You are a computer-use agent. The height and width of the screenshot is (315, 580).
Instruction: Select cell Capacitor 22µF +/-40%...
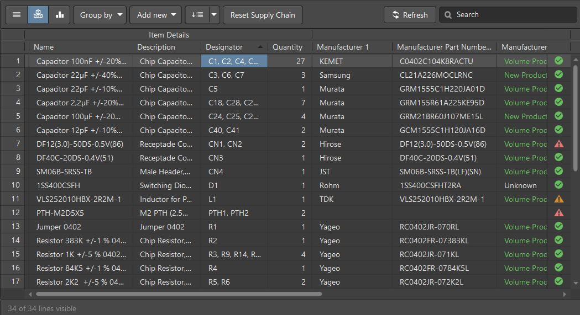tap(79, 75)
